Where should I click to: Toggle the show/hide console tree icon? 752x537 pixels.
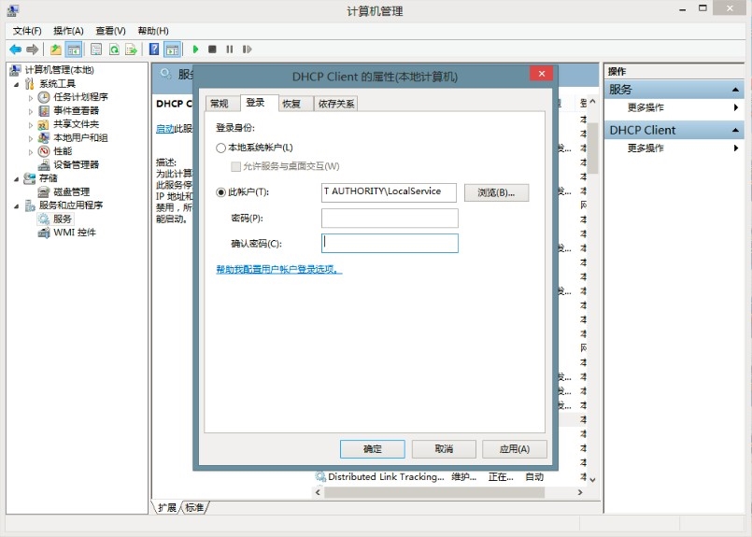[74, 49]
